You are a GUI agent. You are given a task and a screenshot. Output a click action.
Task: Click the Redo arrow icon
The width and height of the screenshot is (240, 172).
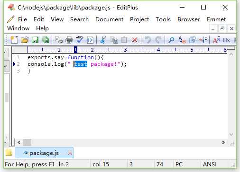coord(158,40)
